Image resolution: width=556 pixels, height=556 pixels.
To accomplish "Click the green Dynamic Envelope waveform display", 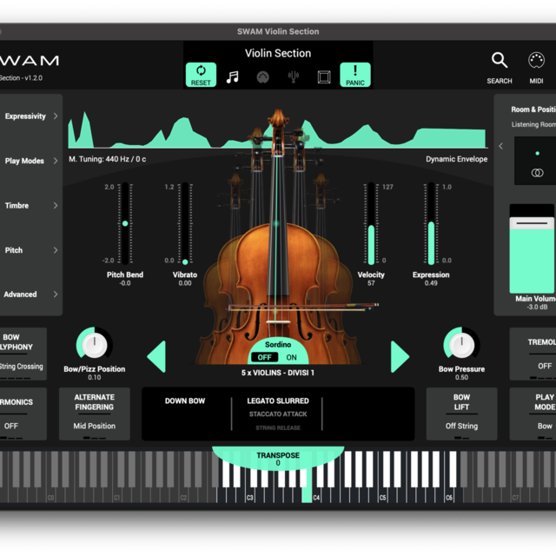I will [276, 129].
